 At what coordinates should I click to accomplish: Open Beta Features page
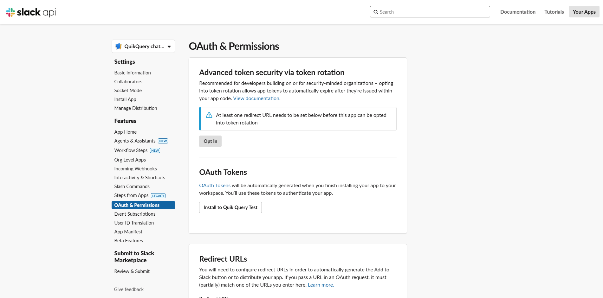128,241
